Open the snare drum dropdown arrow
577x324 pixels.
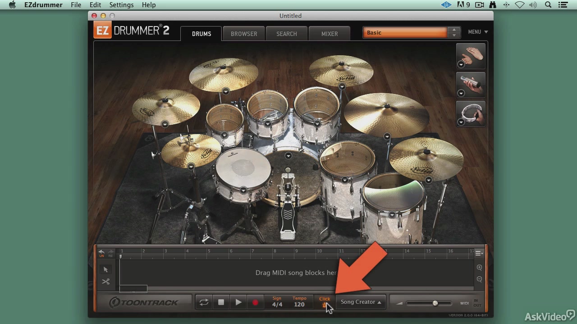[243, 190]
